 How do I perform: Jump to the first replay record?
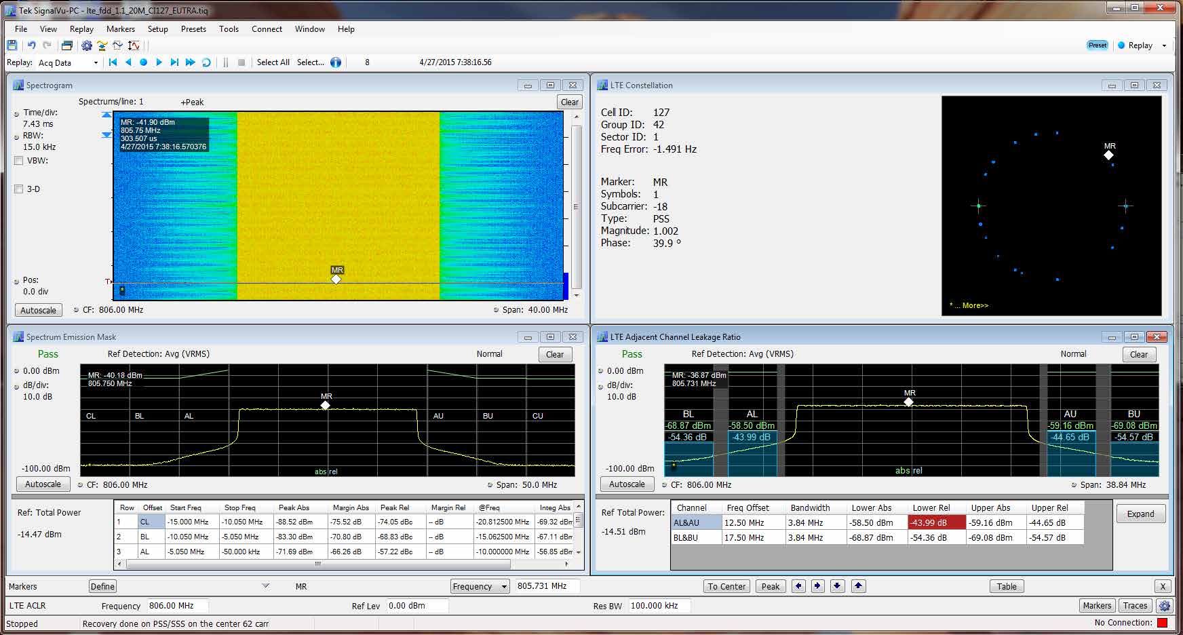click(x=113, y=62)
